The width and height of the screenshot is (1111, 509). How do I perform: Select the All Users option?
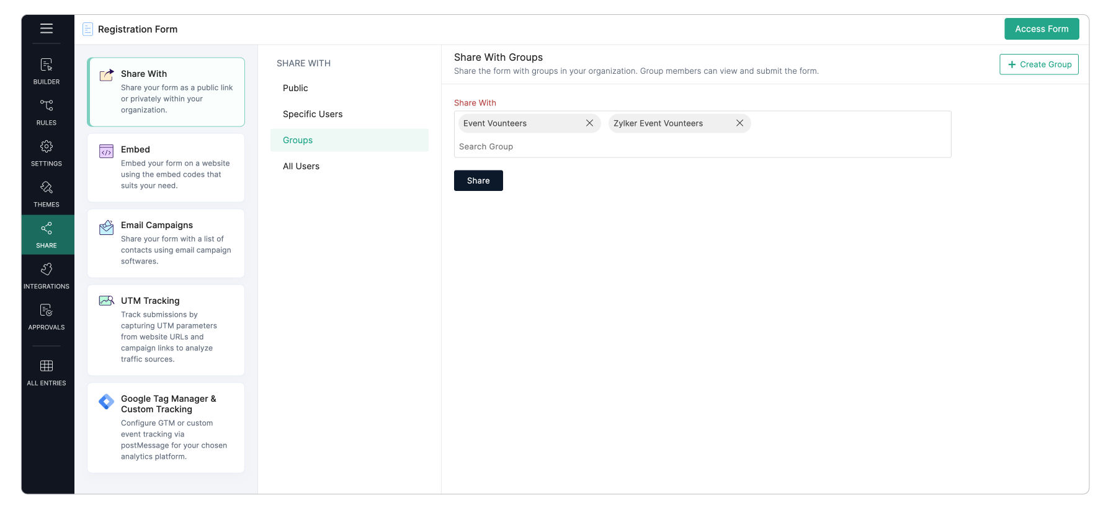tap(349, 166)
